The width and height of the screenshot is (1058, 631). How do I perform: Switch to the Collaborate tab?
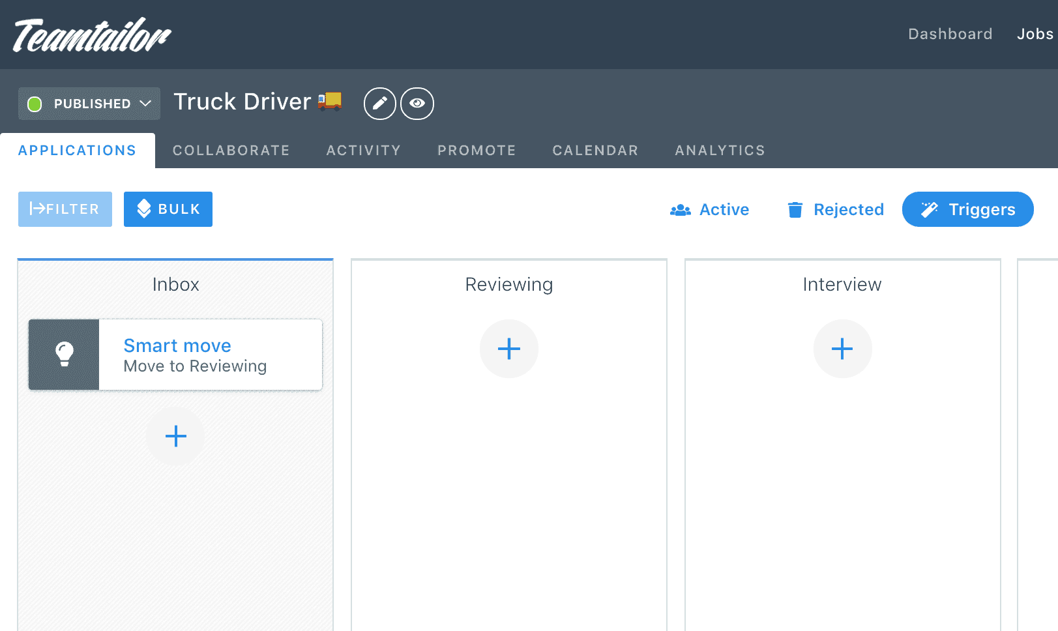coord(231,151)
